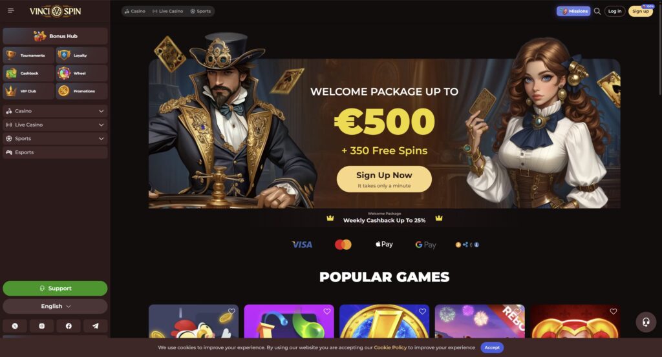The width and height of the screenshot is (662, 357).
Task: Open the golden seven game thumbnail
Action: (x=384, y=321)
